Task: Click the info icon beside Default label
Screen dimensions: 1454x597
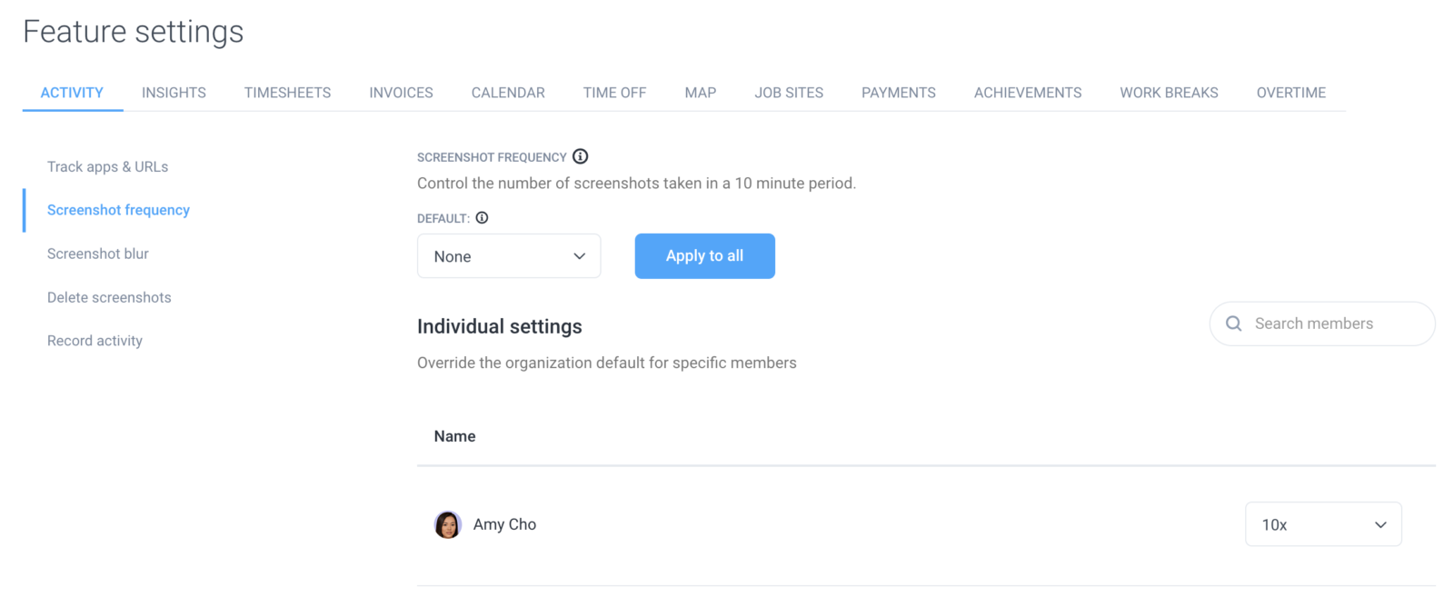Action: coord(482,218)
